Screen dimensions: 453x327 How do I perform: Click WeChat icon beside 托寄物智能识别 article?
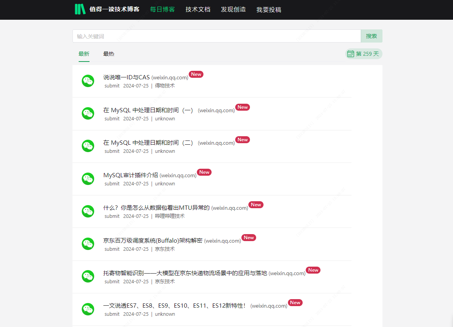[88, 276]
